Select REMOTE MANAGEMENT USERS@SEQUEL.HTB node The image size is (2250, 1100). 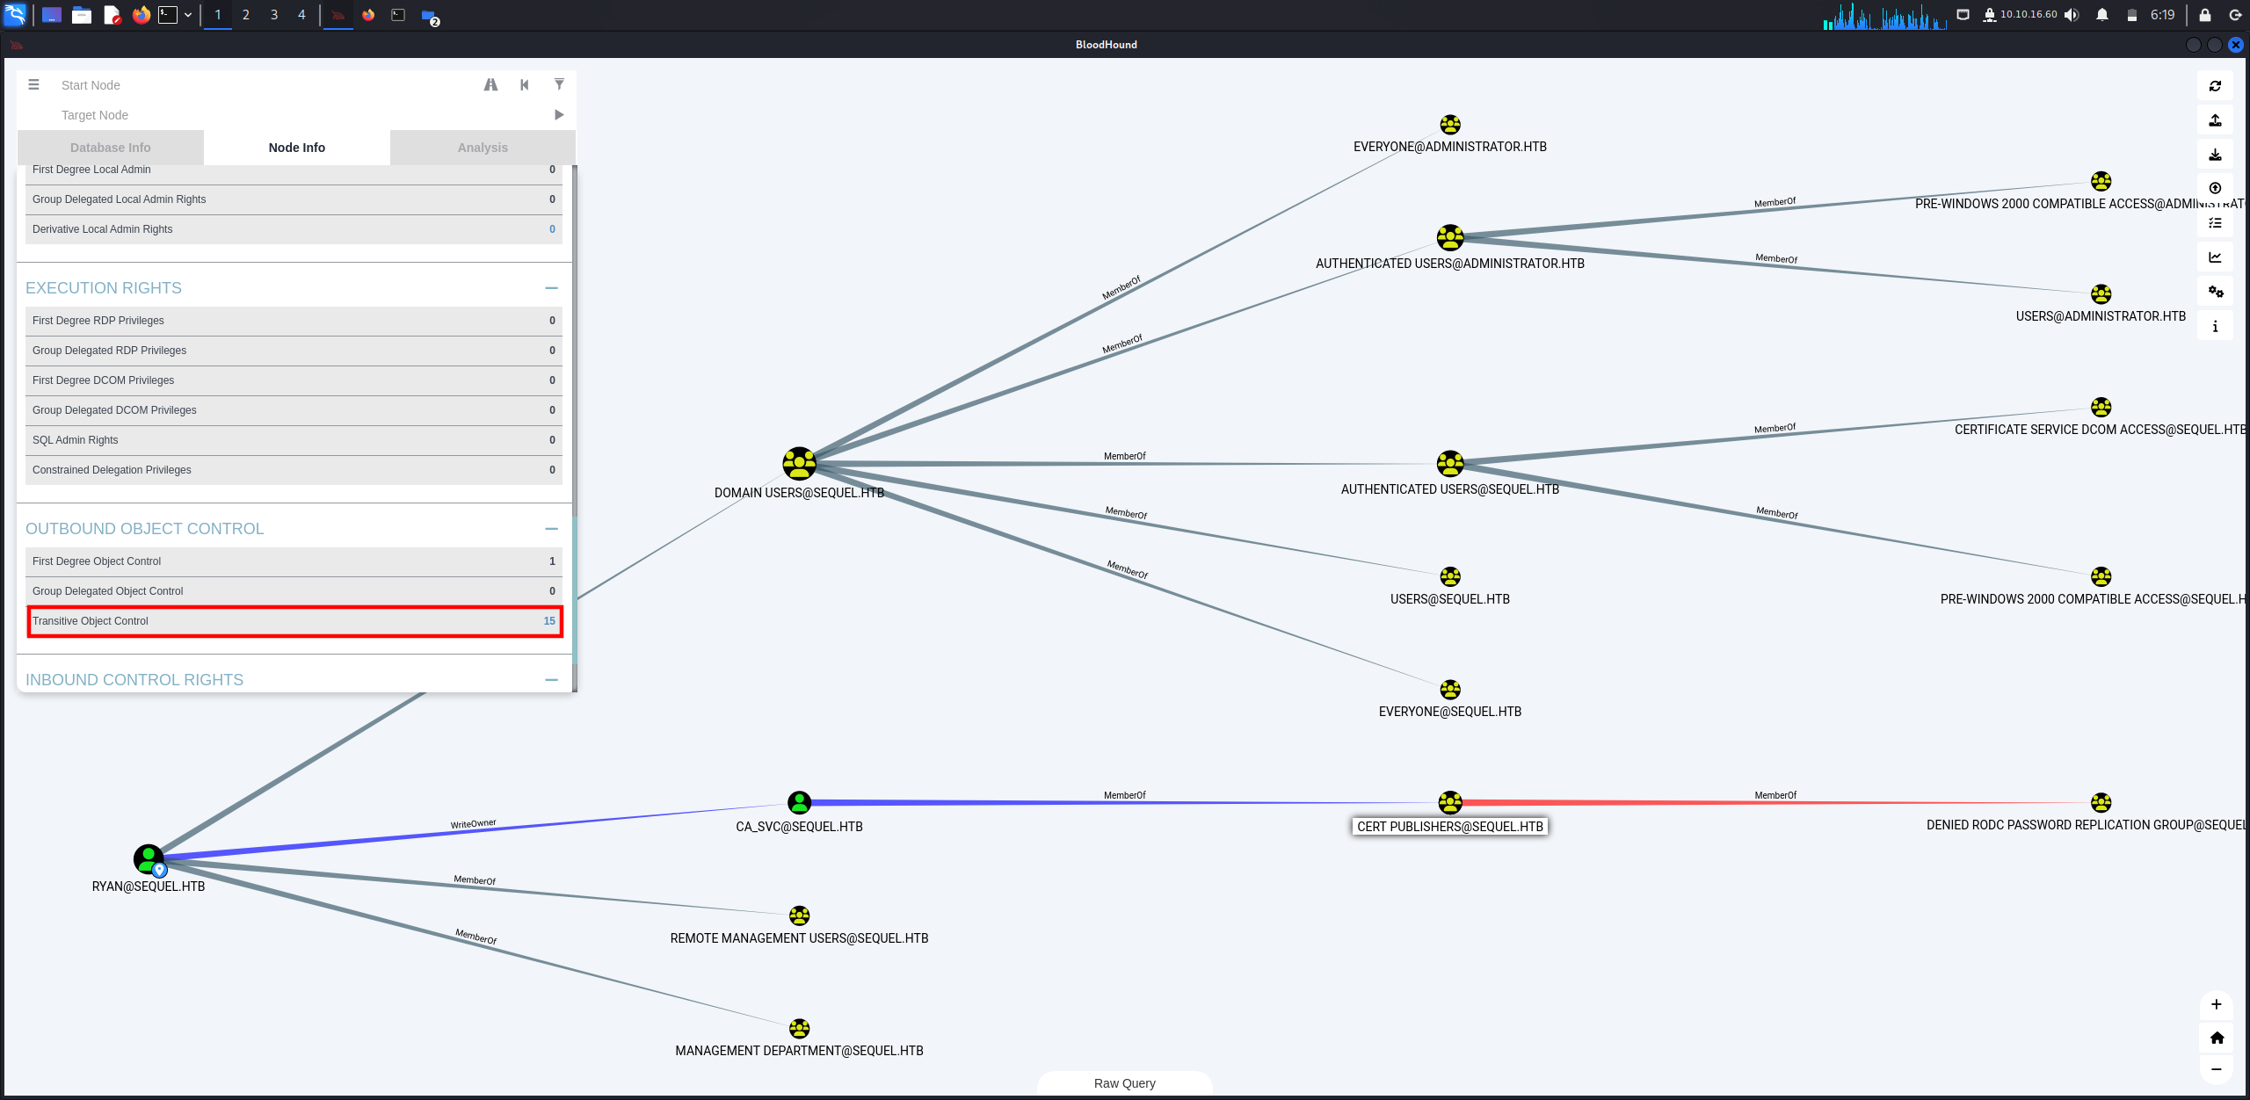click(x=799, y=915)
